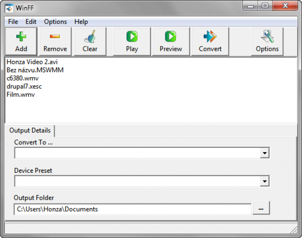Open the Help menu
The height and width of the screenshot is (238, 302).
point(81,22)
